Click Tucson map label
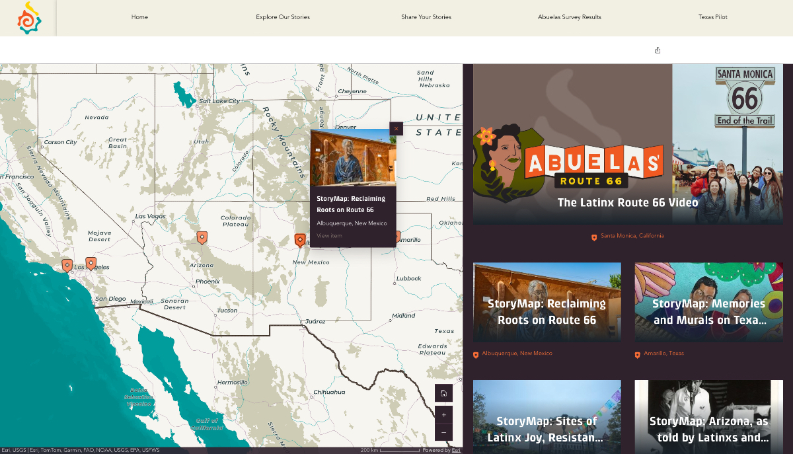Viewport: 793px width, 454px height. [x=227, y=311]
